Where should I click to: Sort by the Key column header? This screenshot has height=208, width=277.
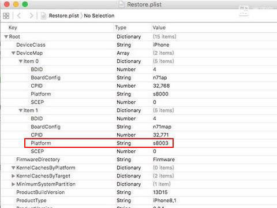coord(13,28)
